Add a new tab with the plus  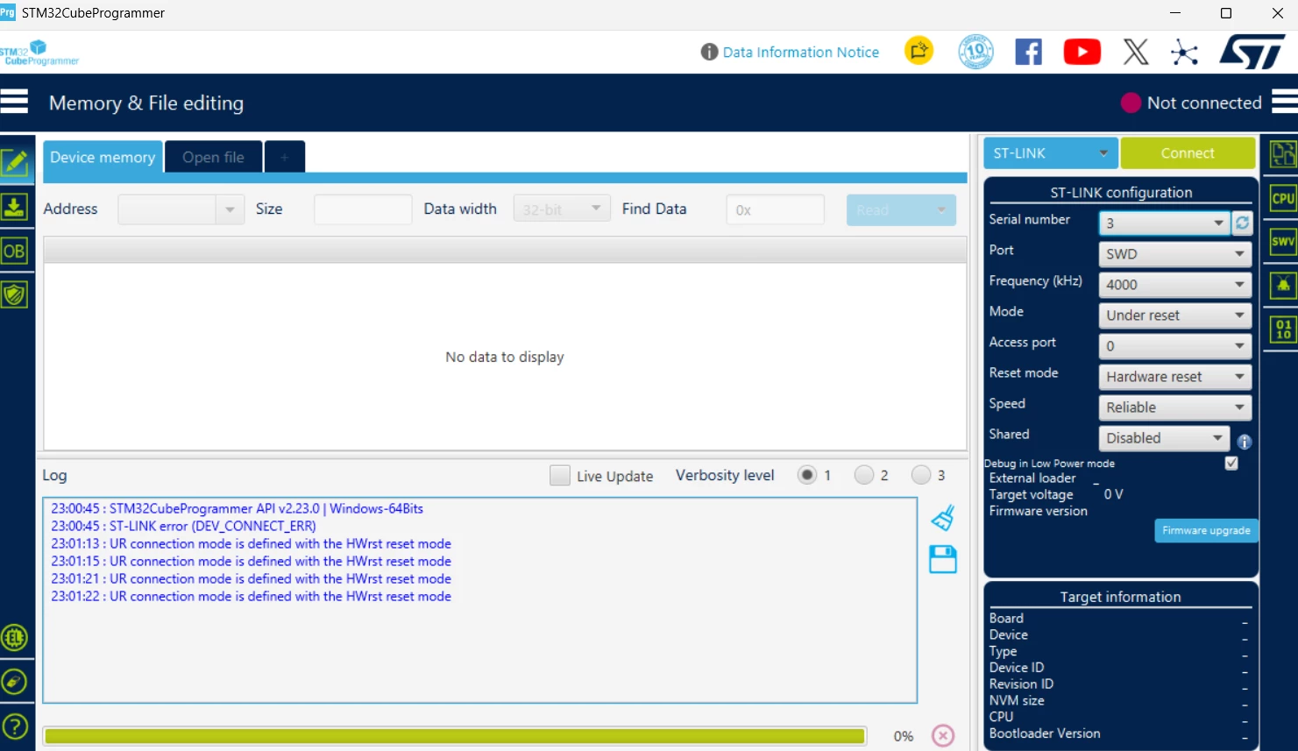pos(284,157)
